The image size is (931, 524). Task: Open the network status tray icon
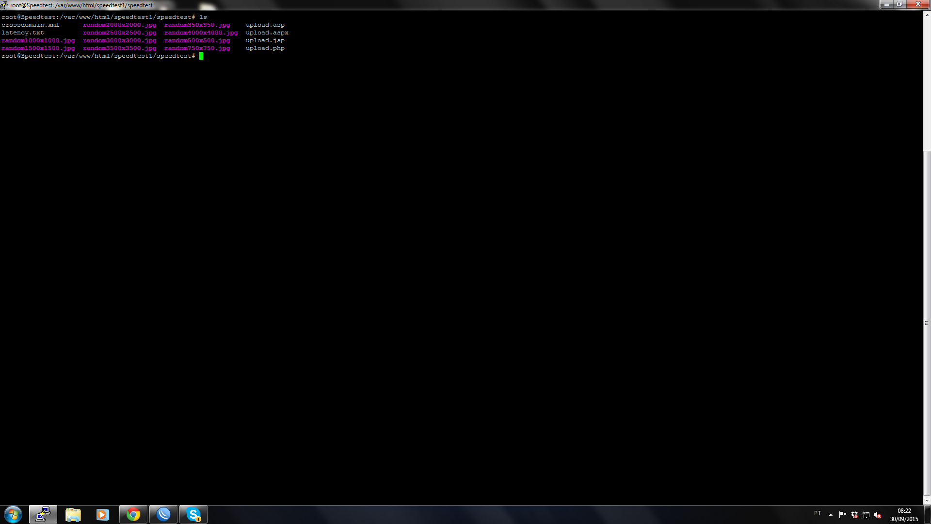pyautogui.click(x=866, y=515)
